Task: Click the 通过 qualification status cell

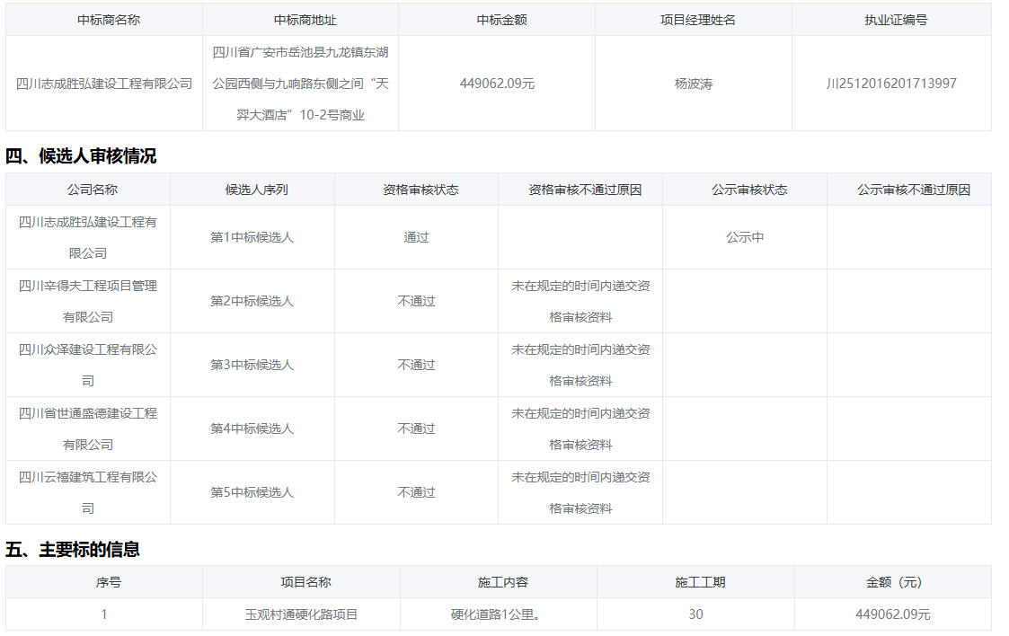Action: [416, 237]
